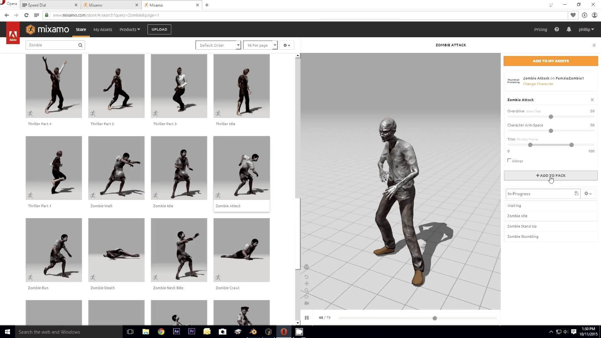The image size is (601, 338).
Task: Open Chrome from the taskbar
Action: 161,332
